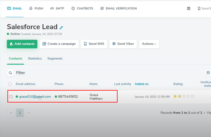Go to the CHATBOTS tab
This screenshot has width=211, height=137.
coord(82,8)
